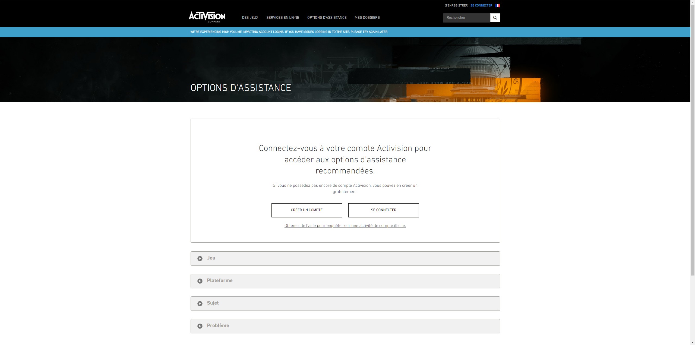The width and height of the screenshot is (695, 345).
Task: Click the Activision Support logo
Action: click(x=207, y=17)
